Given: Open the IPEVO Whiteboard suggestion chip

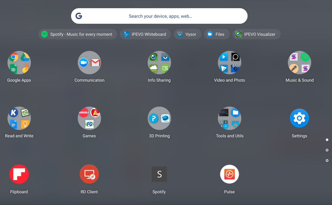Looking at the screenshot, I should [145, 34].
